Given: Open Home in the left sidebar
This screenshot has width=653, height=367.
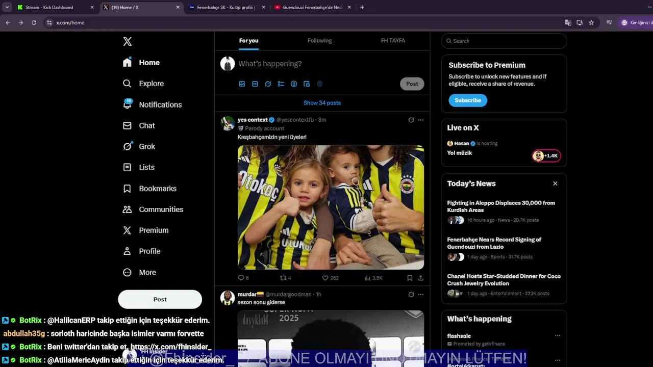Looking at the screenshot, I should tap(141, 63).
